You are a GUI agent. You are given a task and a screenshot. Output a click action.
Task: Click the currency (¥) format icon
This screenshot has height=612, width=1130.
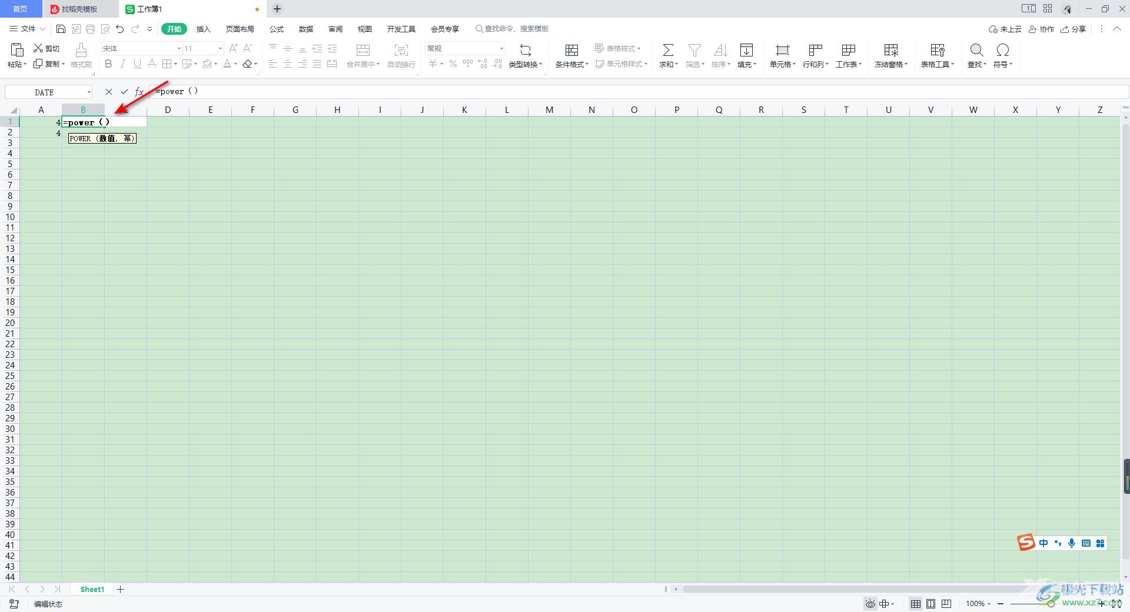(433, 64)
